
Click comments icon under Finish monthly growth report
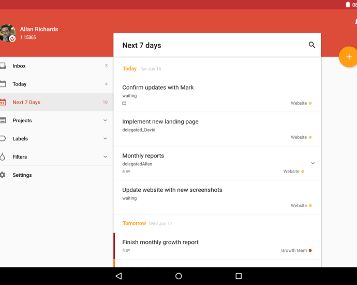coord(128,250)
